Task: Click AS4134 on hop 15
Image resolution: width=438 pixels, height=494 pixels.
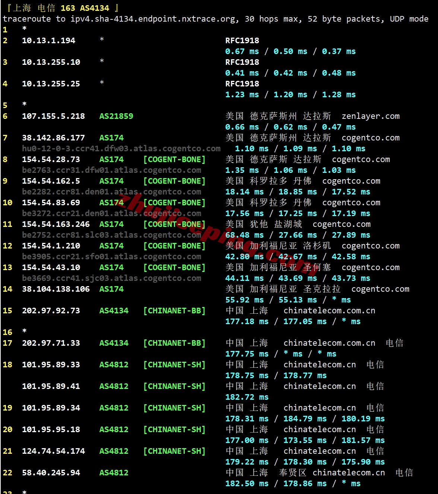Action: point(114,311)
